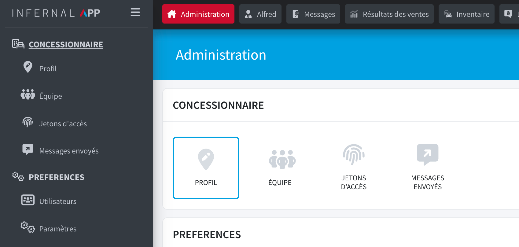Click the chart icon on Résultats des ventes tab

[354, 14]
